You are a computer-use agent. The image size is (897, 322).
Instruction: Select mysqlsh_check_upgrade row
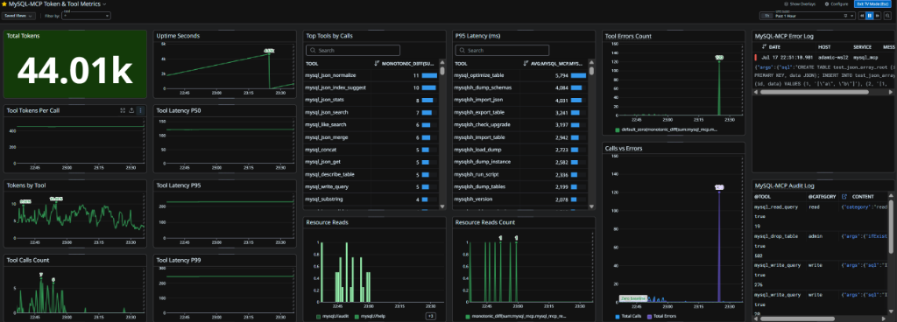tap(520, 124)
